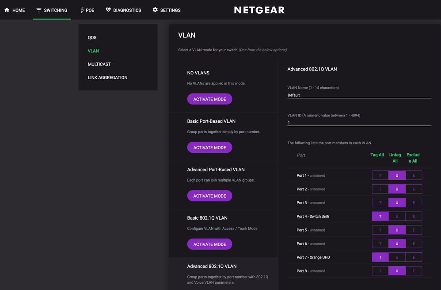The image size is (441, 290).
Task: Click the Tag All link
Action: click(377, 155)
